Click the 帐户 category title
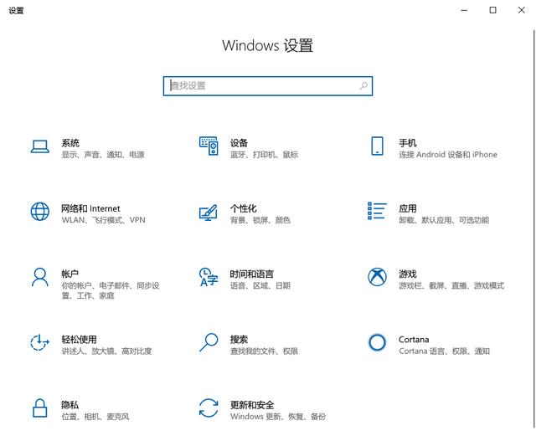 (70, 274)
